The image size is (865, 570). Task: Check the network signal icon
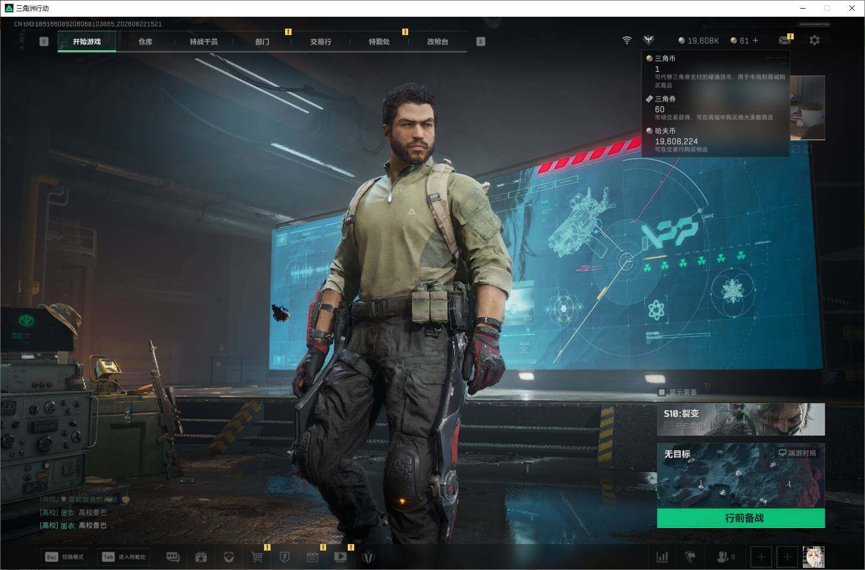[x=627, y=40]
